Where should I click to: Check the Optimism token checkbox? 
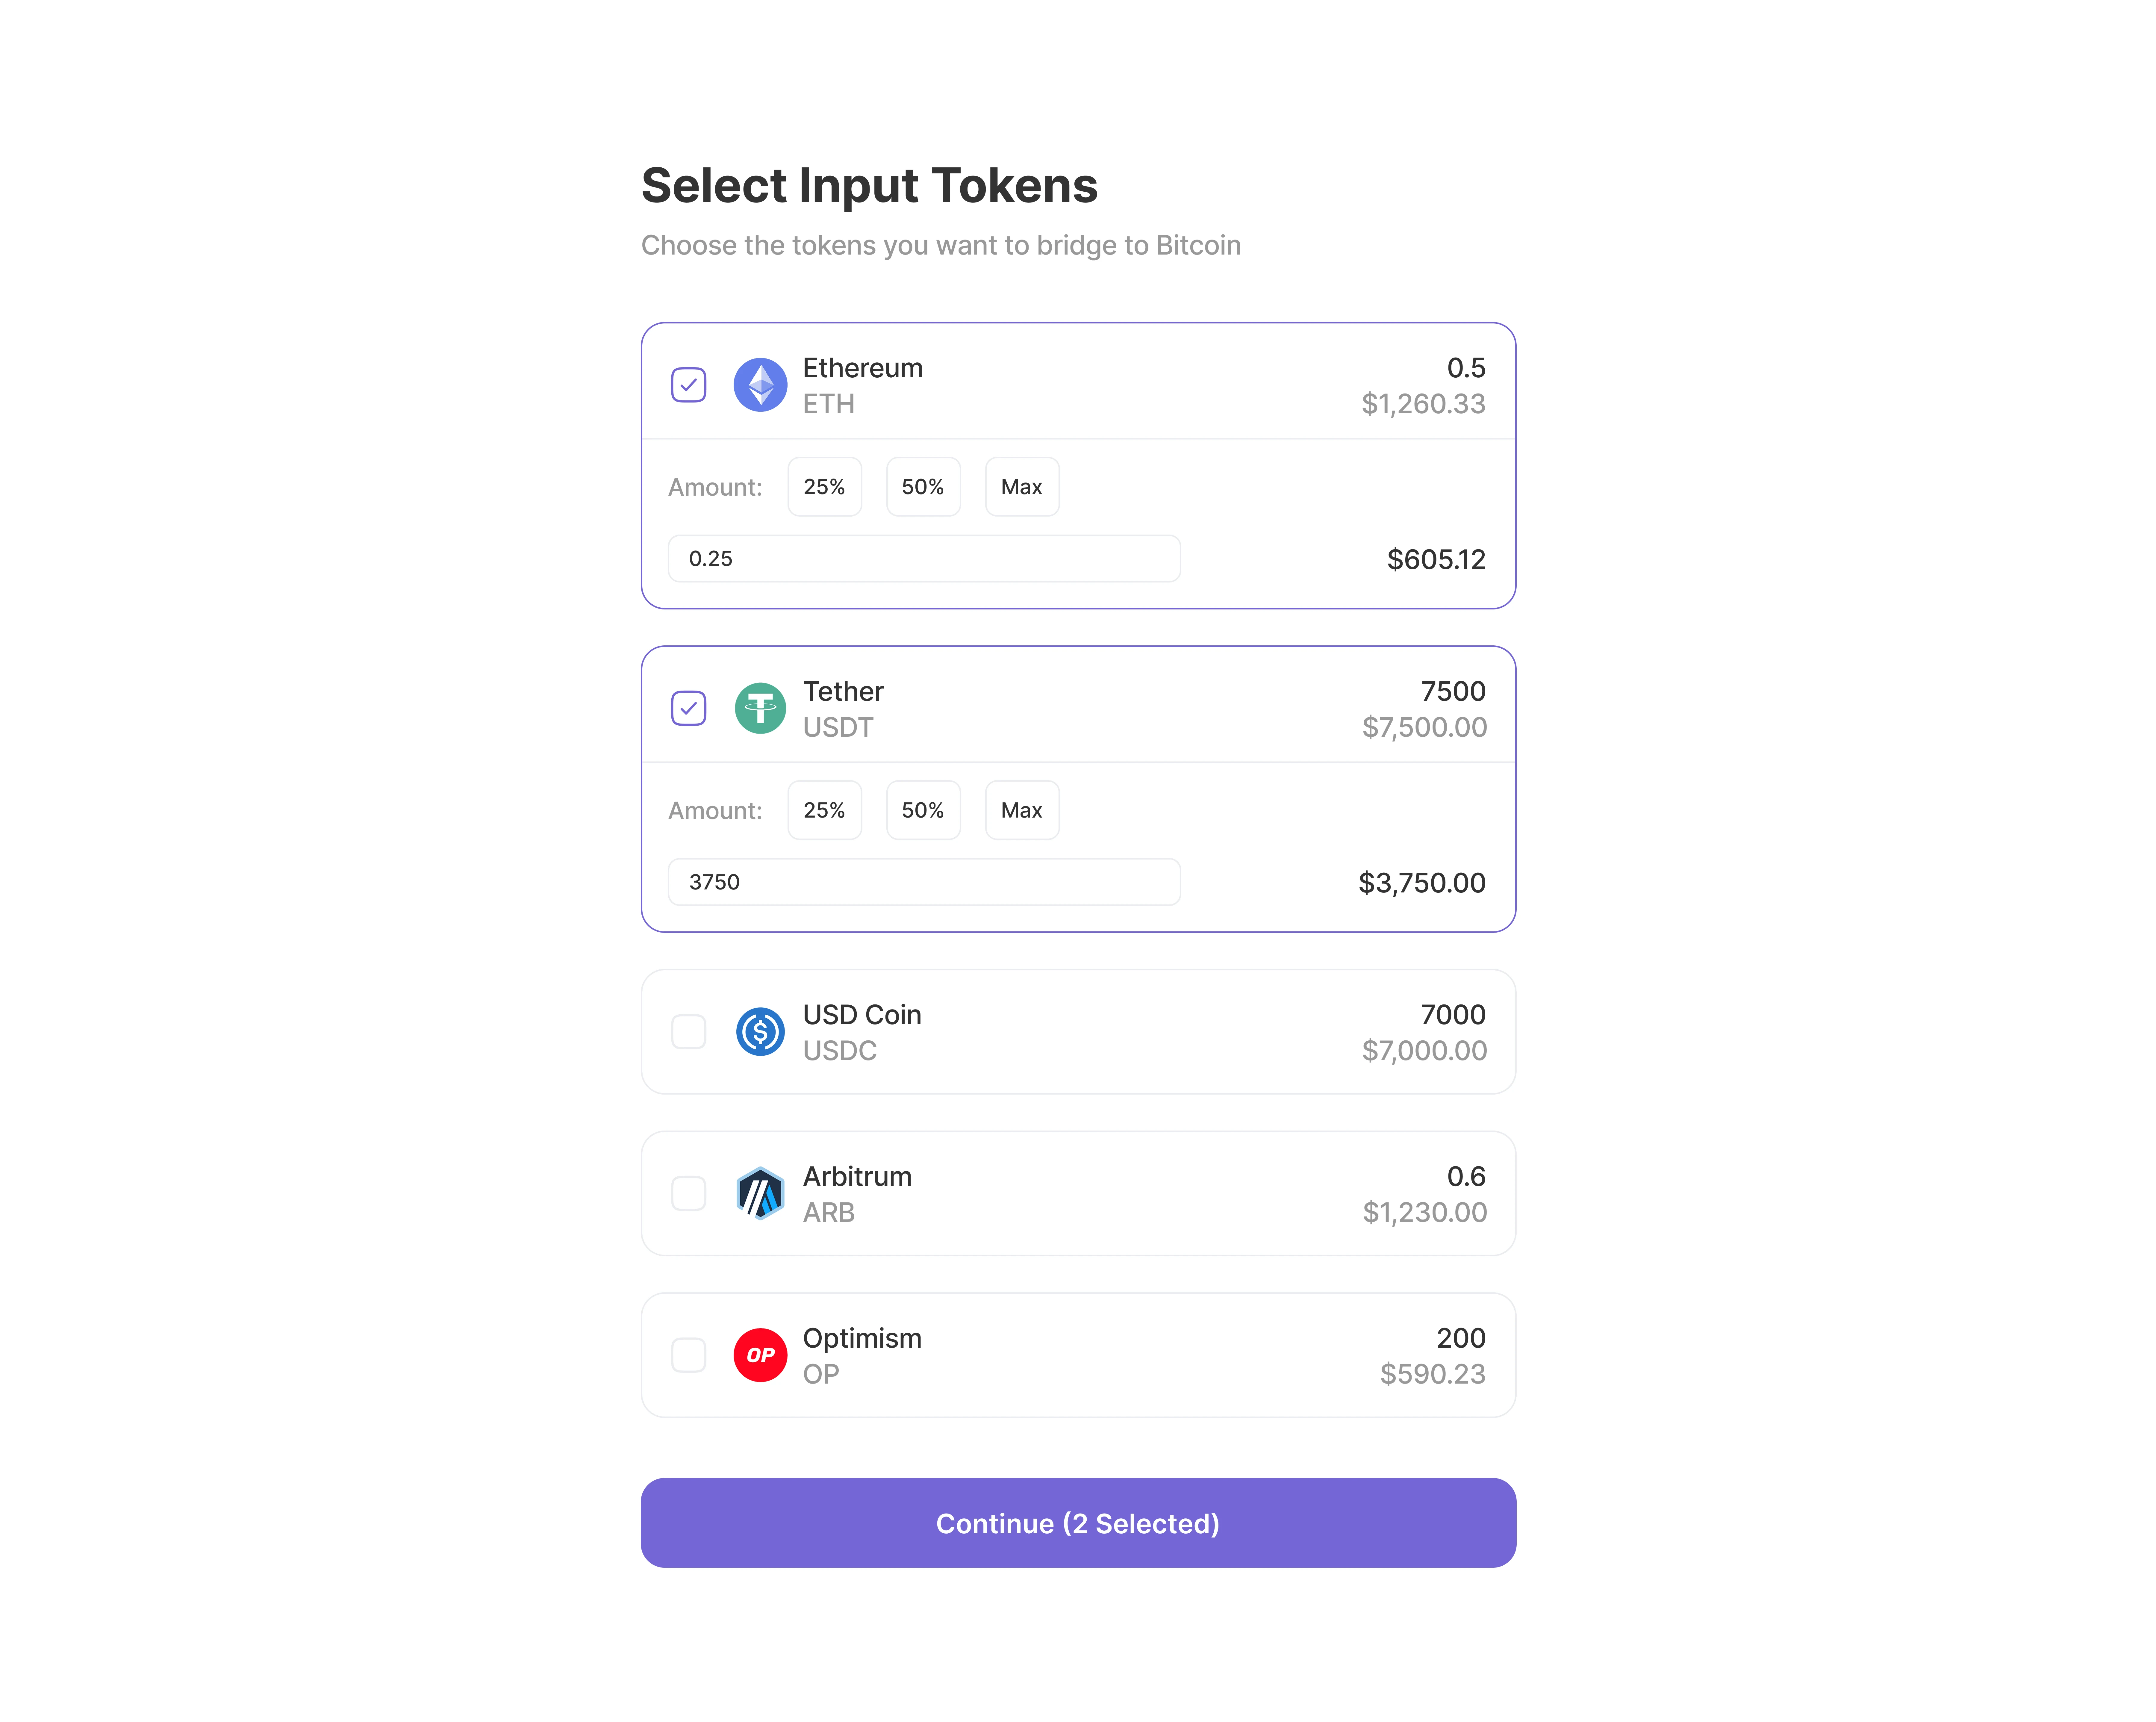(x=688, y=1355)
